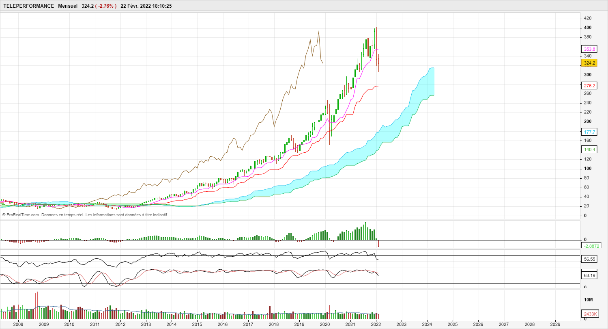
Task: Click the 300 price axis label
Action: [x=588, y=75]
